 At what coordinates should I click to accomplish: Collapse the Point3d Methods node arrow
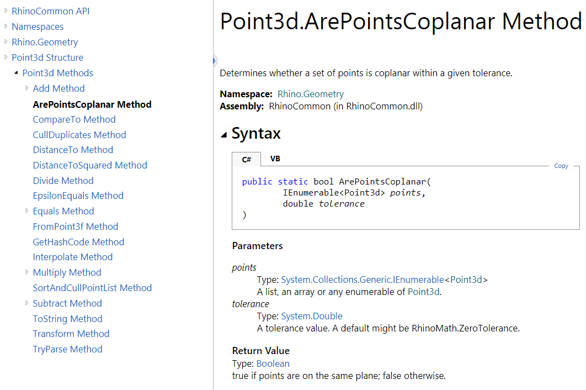point(17,73)
